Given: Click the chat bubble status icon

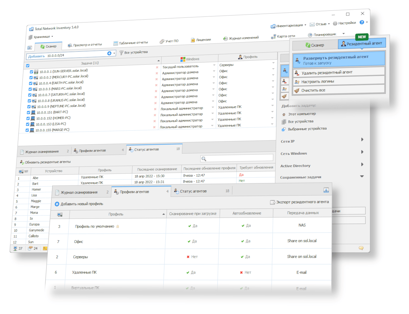Looking at the screenshot, I should click(361, 248).
